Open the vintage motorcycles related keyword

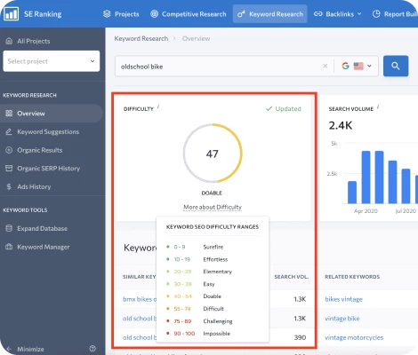(x=354, y=337)
